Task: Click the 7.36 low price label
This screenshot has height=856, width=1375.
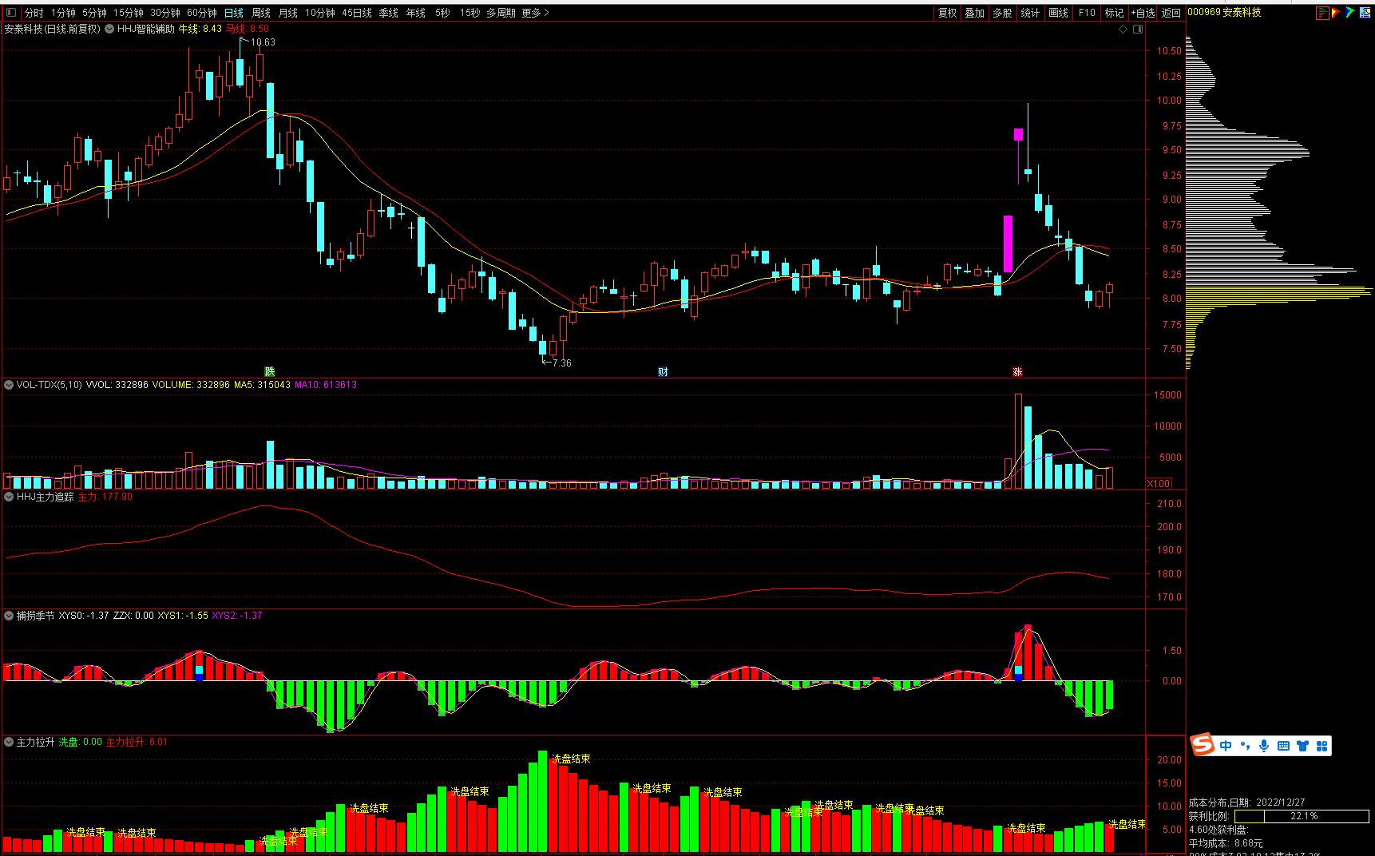Action: tap(562, 363)
